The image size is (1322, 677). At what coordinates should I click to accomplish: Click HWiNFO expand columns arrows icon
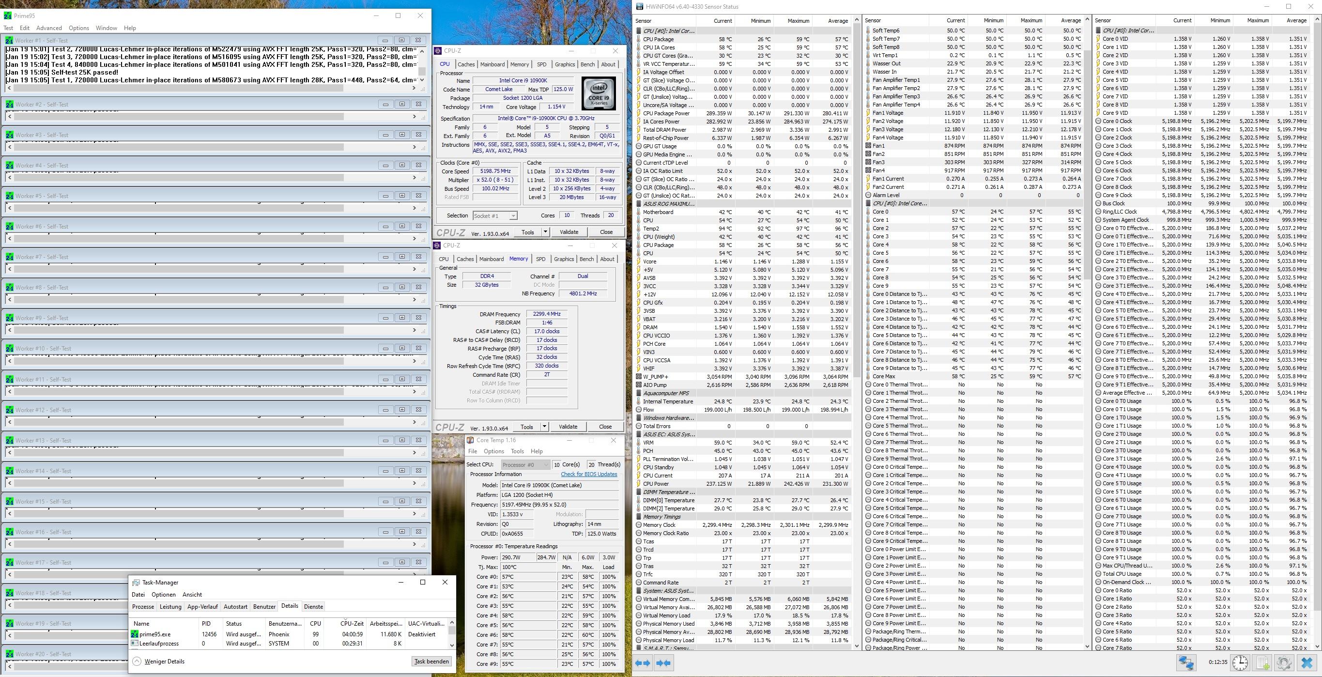(x=643, y=663)
